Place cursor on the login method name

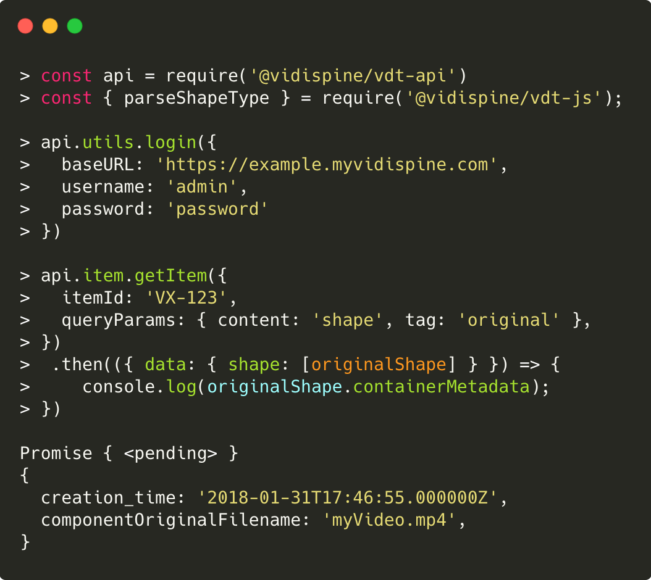point(170,143)
